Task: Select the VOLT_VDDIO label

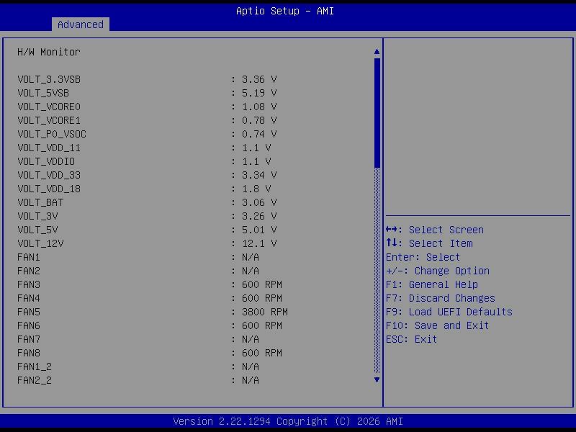Action: click(x=46, y=161)
